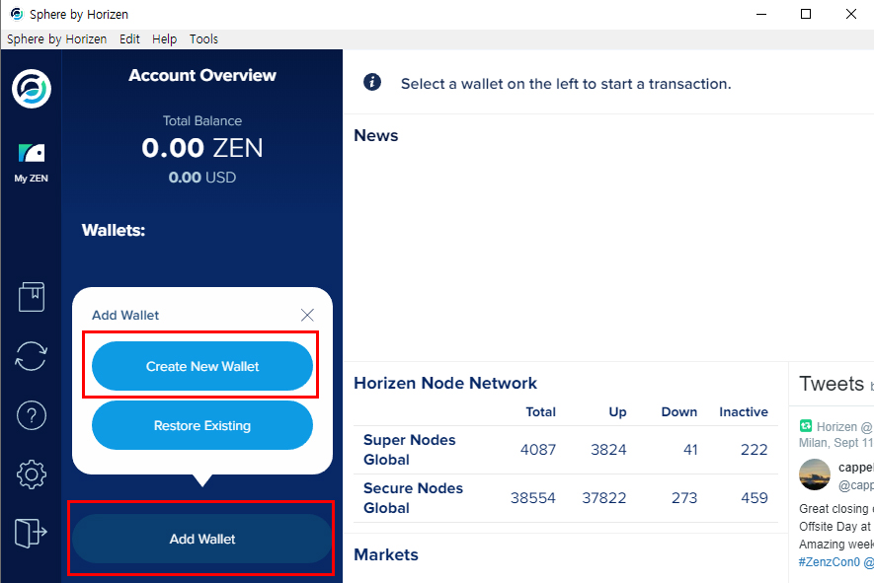Click the Super Nodes up value 3824
Image resolution: width=874 pixels, height=583 pixels.
tap(608, 450)
